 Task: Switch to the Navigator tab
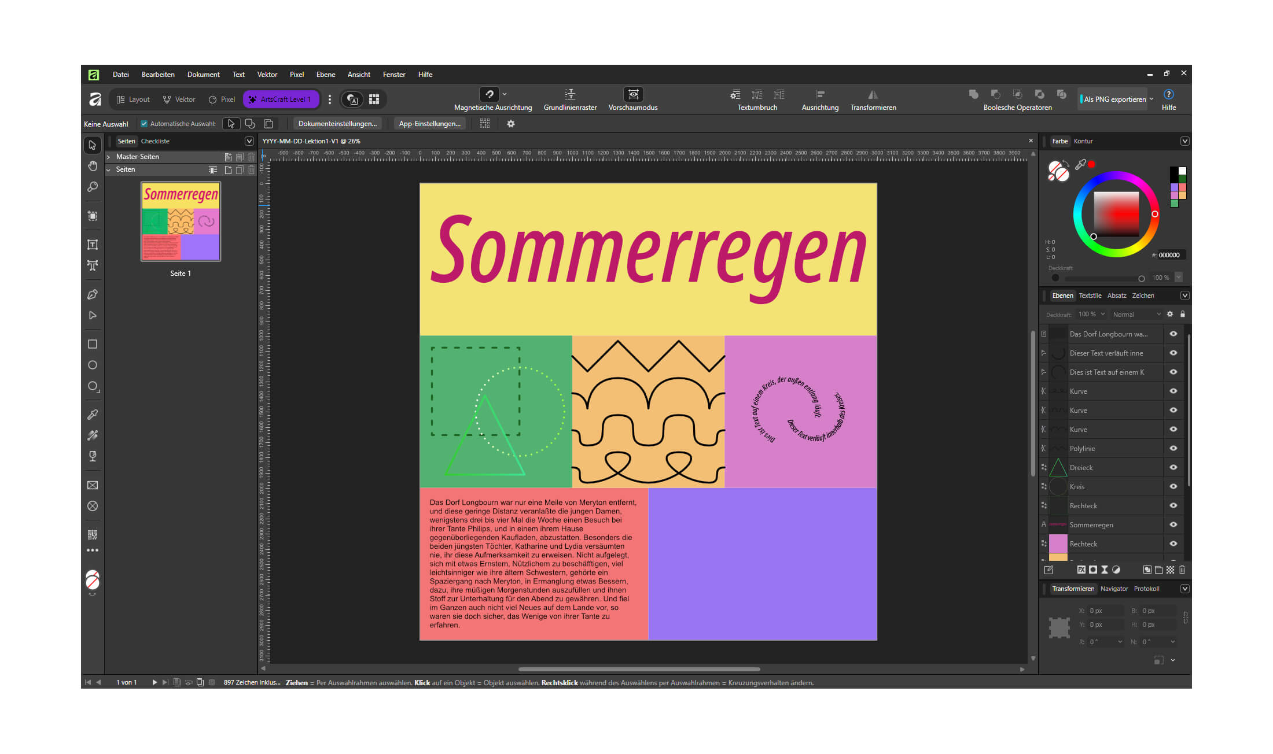[x=1114, y=589]
